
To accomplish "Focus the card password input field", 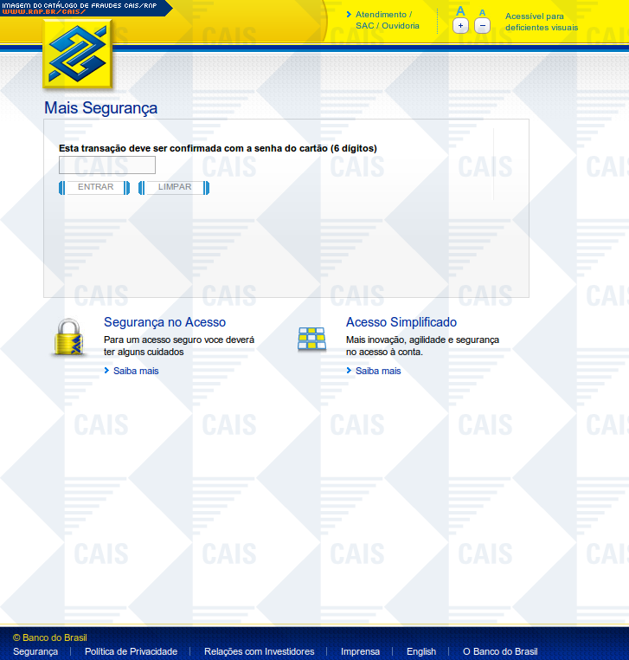I will pos(107,165).
